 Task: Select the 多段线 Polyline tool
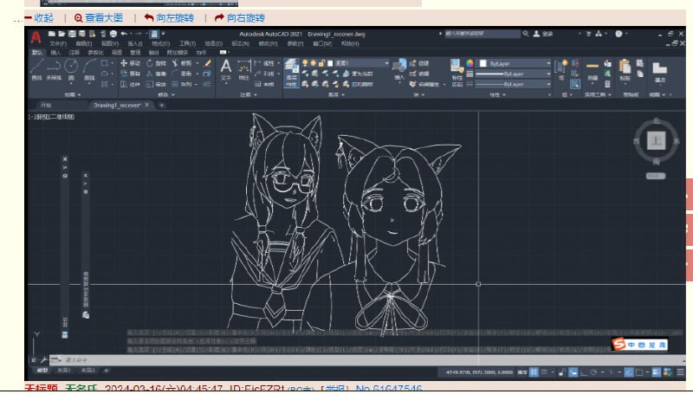click(54, 70)
